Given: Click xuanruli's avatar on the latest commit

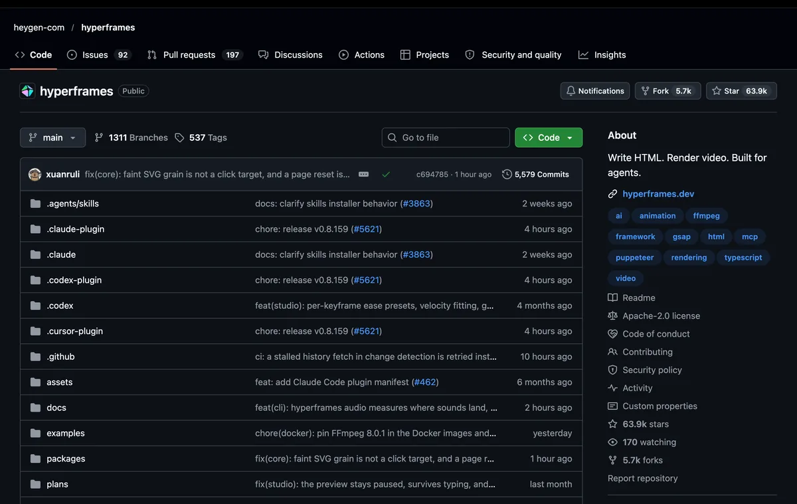Looking at the screenshot, I should [35, 175].
